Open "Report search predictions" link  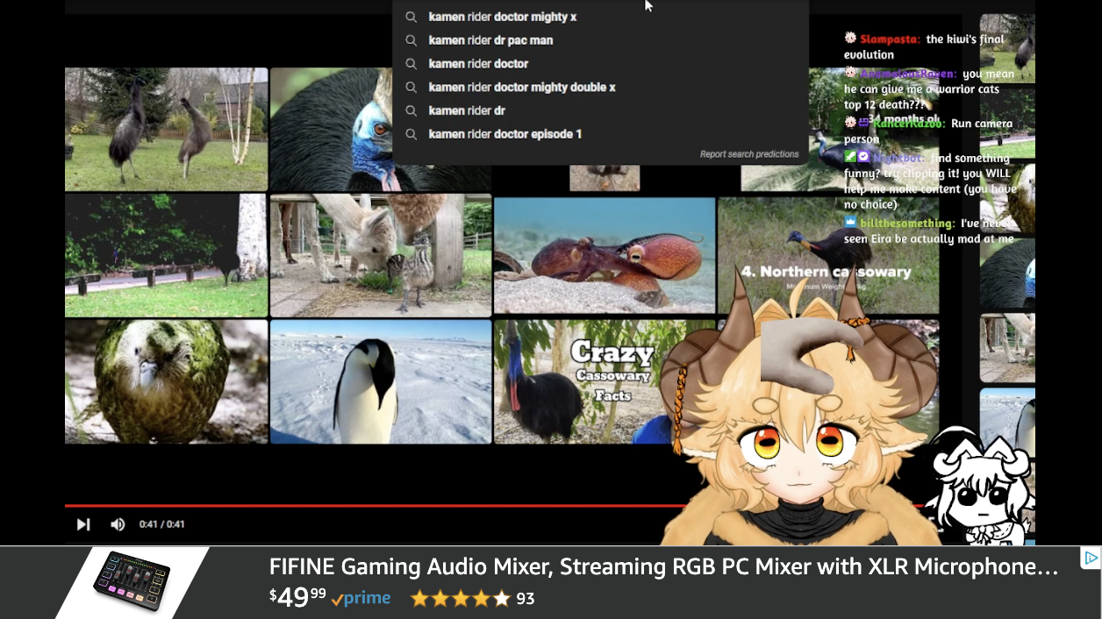(749, 154)
